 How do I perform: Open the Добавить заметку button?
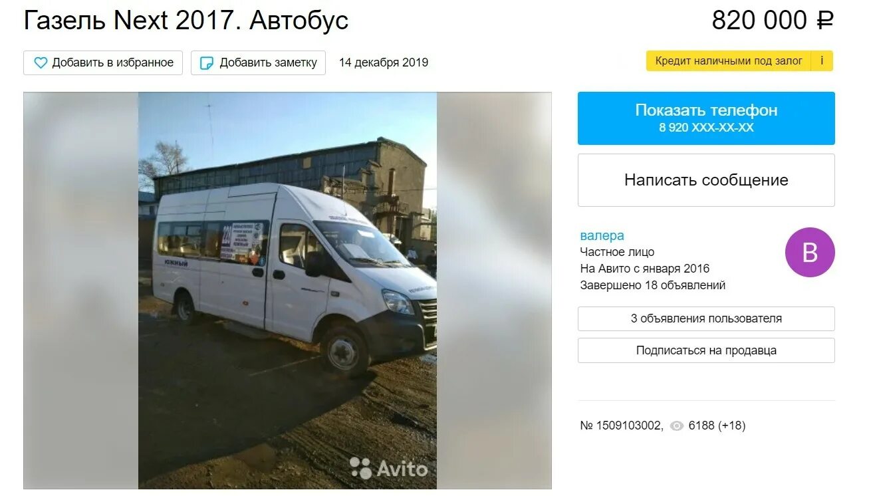click(x=258, y=62)
